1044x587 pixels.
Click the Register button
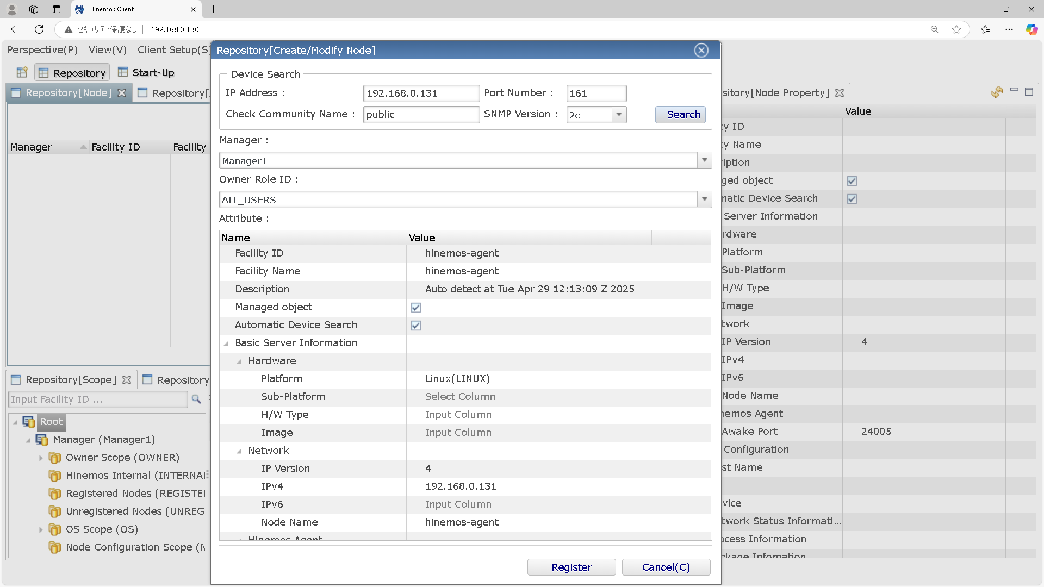pos(571,567)
